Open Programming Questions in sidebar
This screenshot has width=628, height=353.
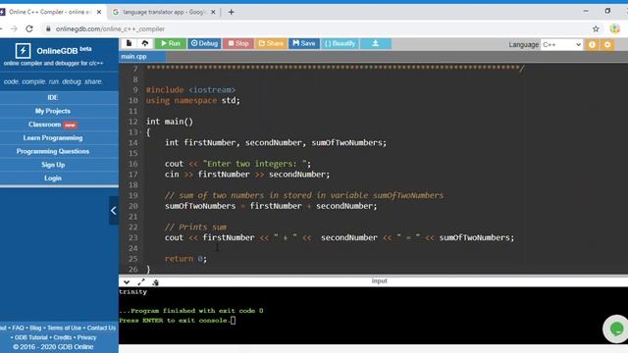point(53,151)
